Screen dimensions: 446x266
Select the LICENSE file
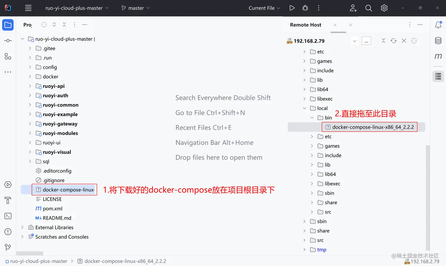(x=49, y=199)
